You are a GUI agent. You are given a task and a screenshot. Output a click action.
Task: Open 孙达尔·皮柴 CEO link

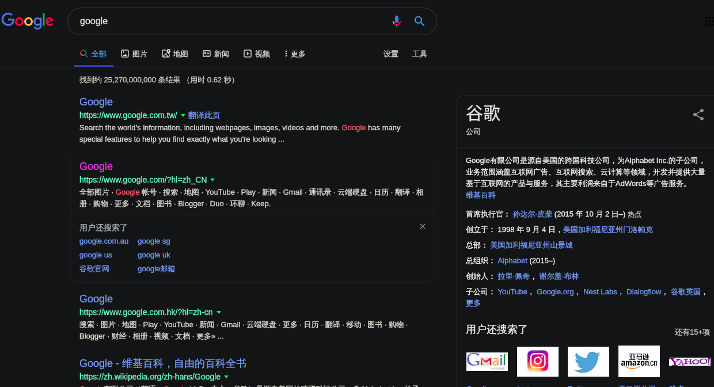click(x=533, y=214)
